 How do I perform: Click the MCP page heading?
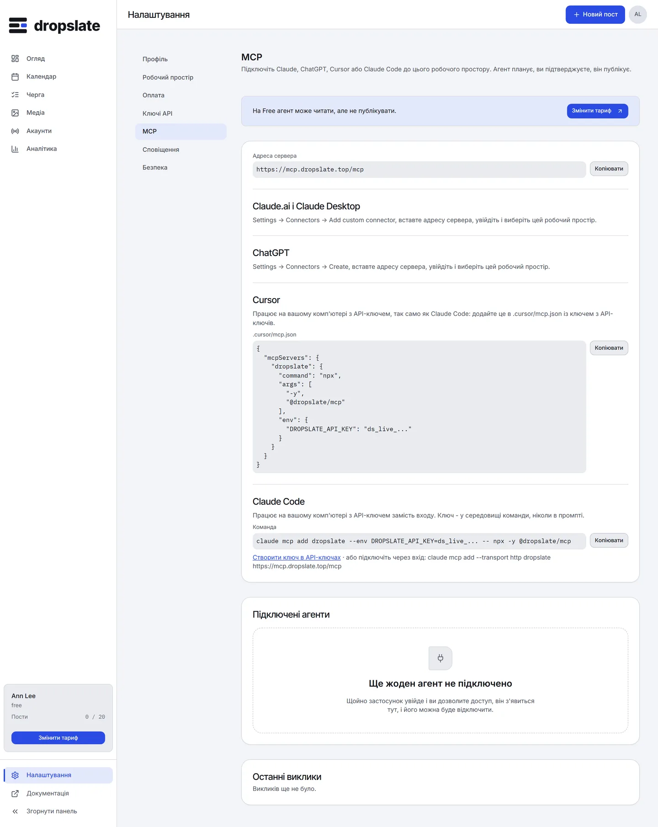(252, 57)
